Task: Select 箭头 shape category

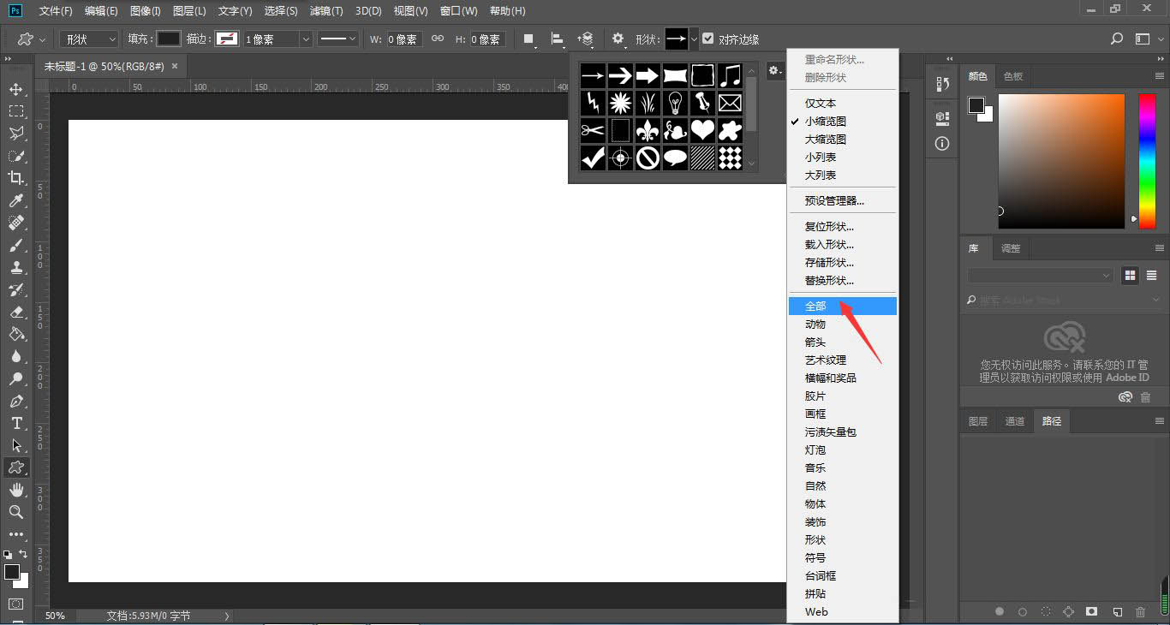Action: click(x=815, y=342)
